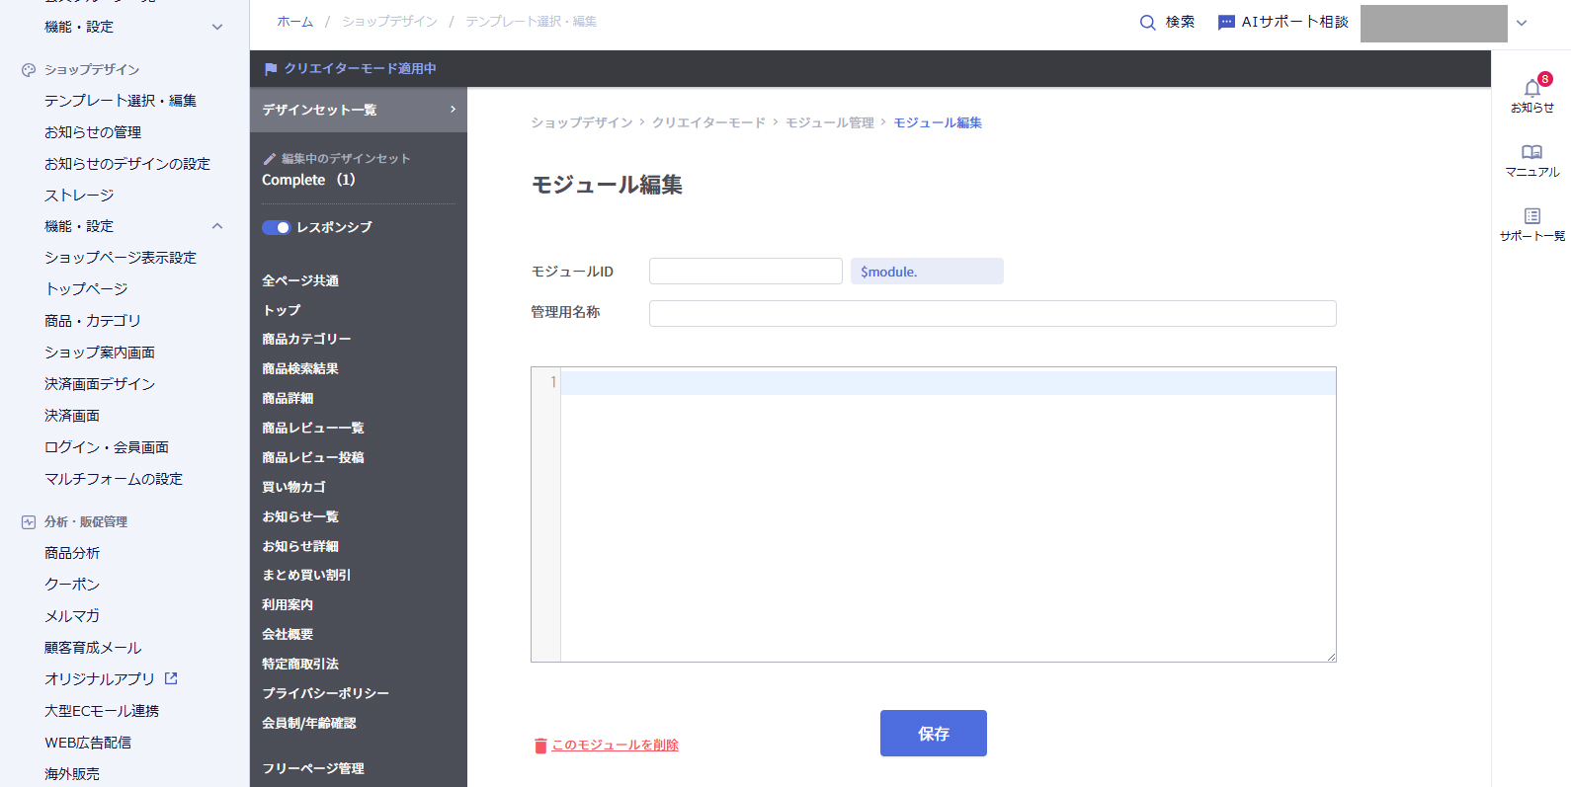Select 商品詳細 in design menu
The width and height of the screenshot is (1571, 787).
point(288,398)
